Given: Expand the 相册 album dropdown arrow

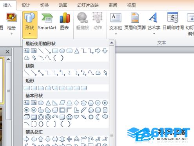Looking at the screenshot, I should coord(11,34).
